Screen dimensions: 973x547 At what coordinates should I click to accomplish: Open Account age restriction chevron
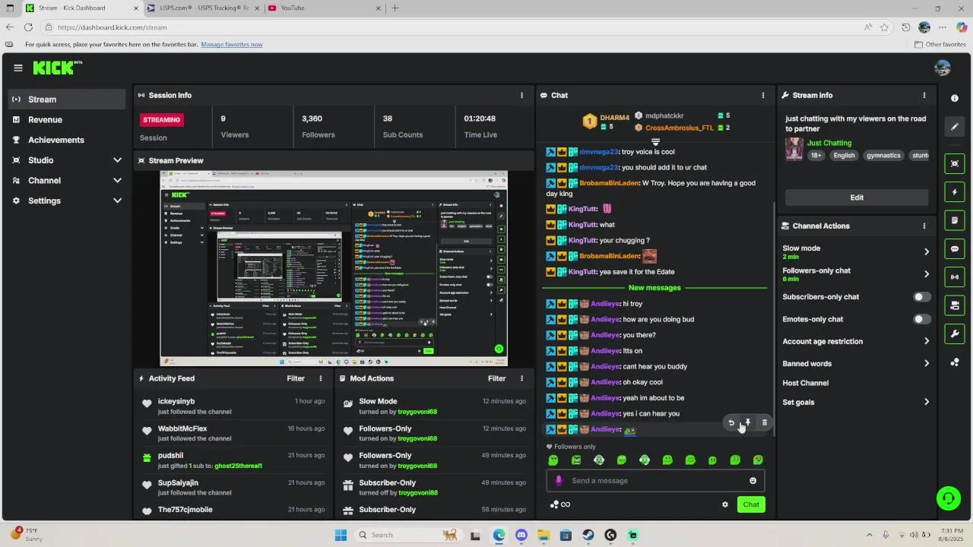pos(926,341)
